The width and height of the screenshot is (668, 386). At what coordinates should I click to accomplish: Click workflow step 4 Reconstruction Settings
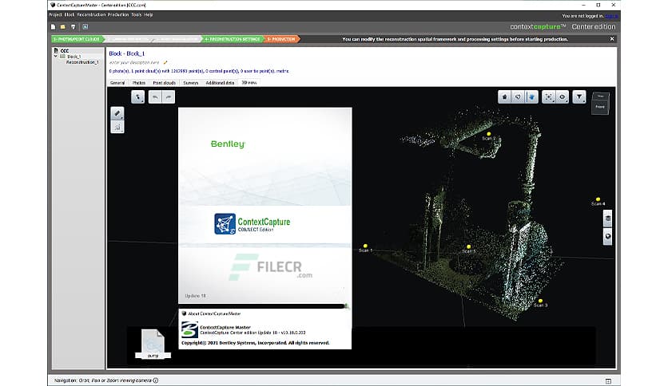(233, 39)
